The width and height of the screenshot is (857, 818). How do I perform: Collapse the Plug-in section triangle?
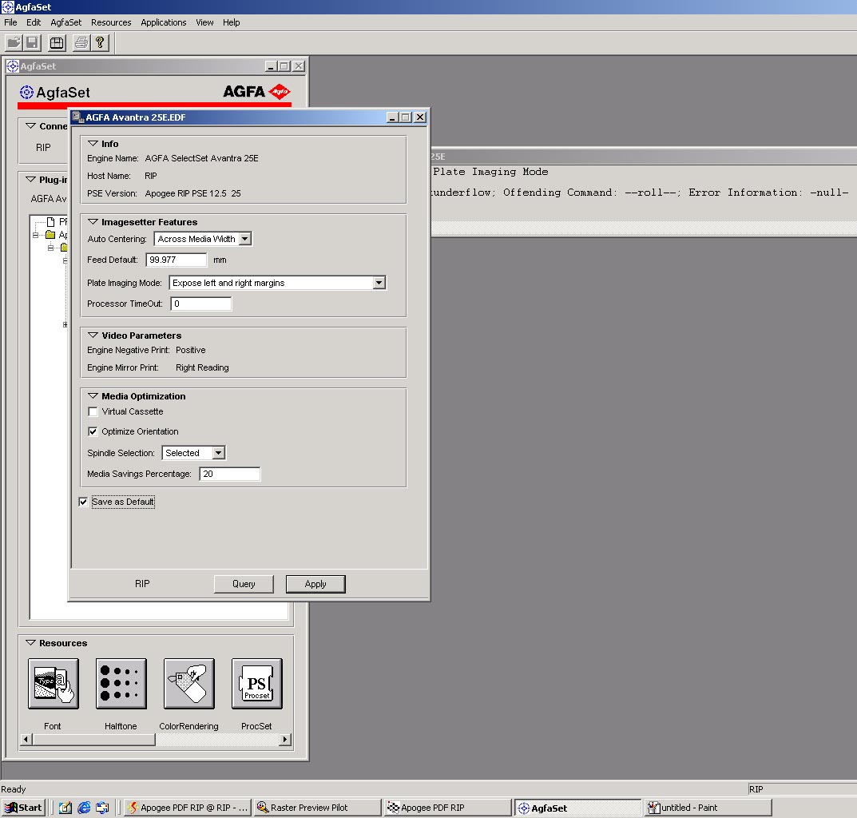click(x=30, y=180)
